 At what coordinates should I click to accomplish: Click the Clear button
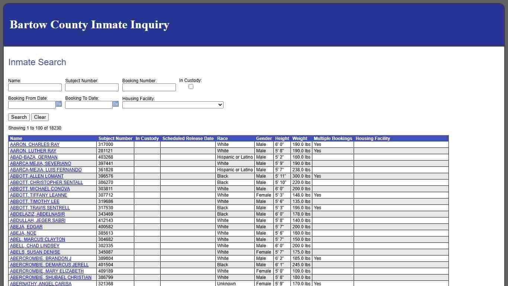[40, 117]
